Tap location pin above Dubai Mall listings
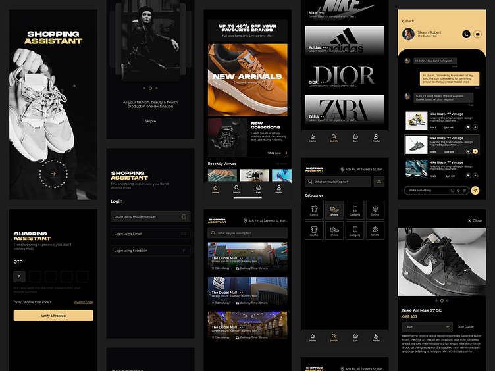Image resolution: width=495 pixels, height=371 pixels. 245,221
